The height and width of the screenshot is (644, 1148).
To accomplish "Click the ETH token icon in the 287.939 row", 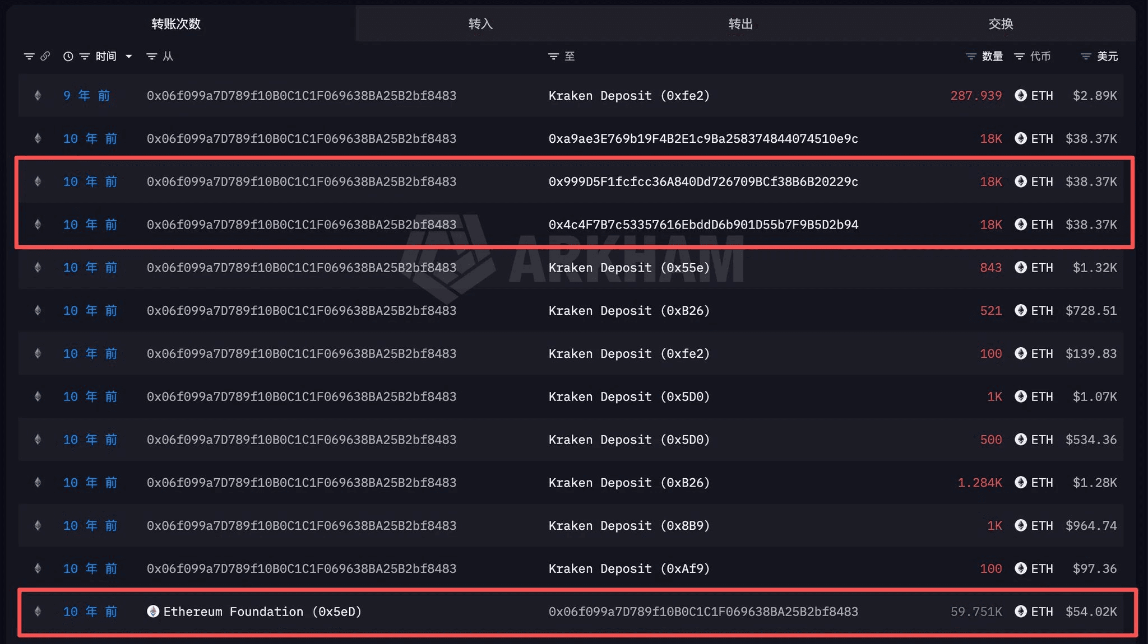I will [x=1021, y=95].
